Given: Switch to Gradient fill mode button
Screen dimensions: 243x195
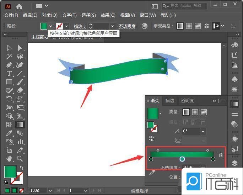Looking at the screenshot, I should 15,190.
